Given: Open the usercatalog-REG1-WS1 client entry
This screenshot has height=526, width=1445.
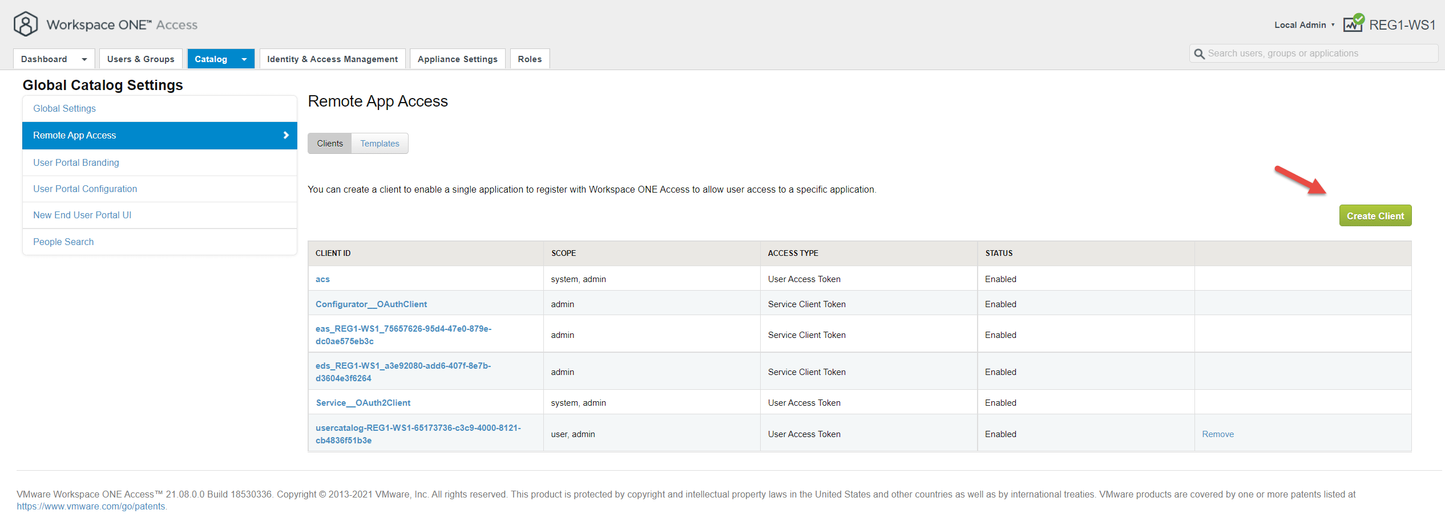Looking at the screenshot, I should [x=418, y=434].
